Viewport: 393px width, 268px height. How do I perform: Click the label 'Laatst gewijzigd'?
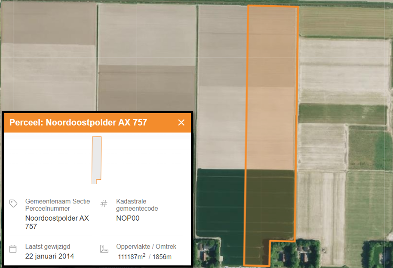[48, 246]
